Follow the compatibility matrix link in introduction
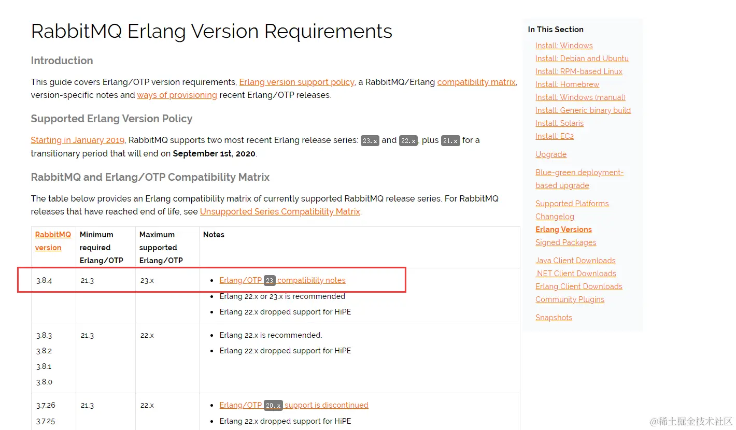The height and width of the screenshot is (430, 736). tap(476, 82)
